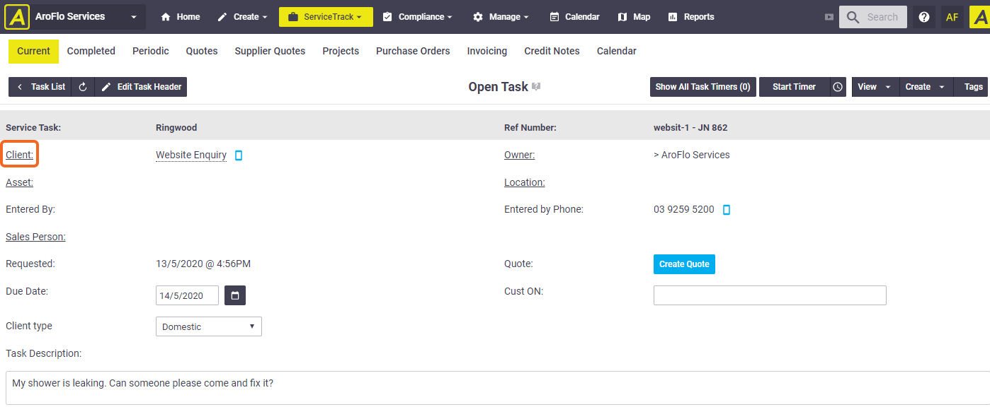Go to Home in the top navigation
Viewport: 990px width, 407px height.
[x=181, y=17]
